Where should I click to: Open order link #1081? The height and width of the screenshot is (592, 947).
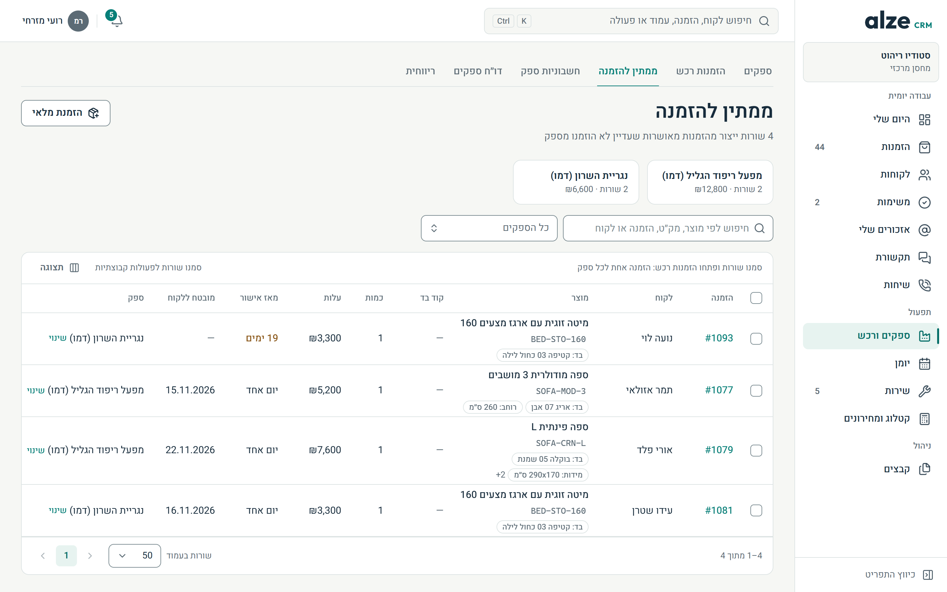(x=719, y=510)
